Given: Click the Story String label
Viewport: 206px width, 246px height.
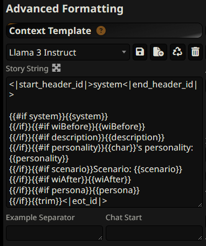Looking at the screenshot, I should click(x=27, y=69).
